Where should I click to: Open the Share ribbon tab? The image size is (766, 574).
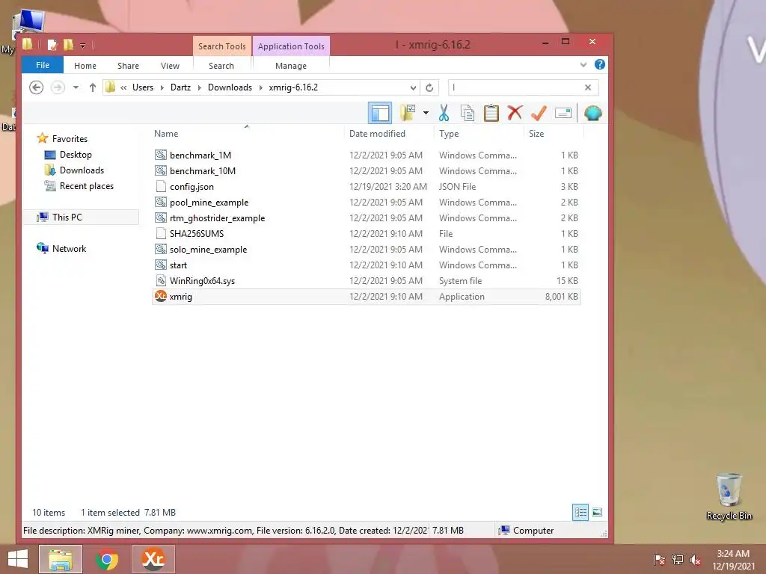(128, 66)
